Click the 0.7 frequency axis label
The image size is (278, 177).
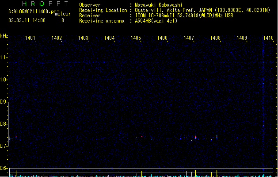4,146
